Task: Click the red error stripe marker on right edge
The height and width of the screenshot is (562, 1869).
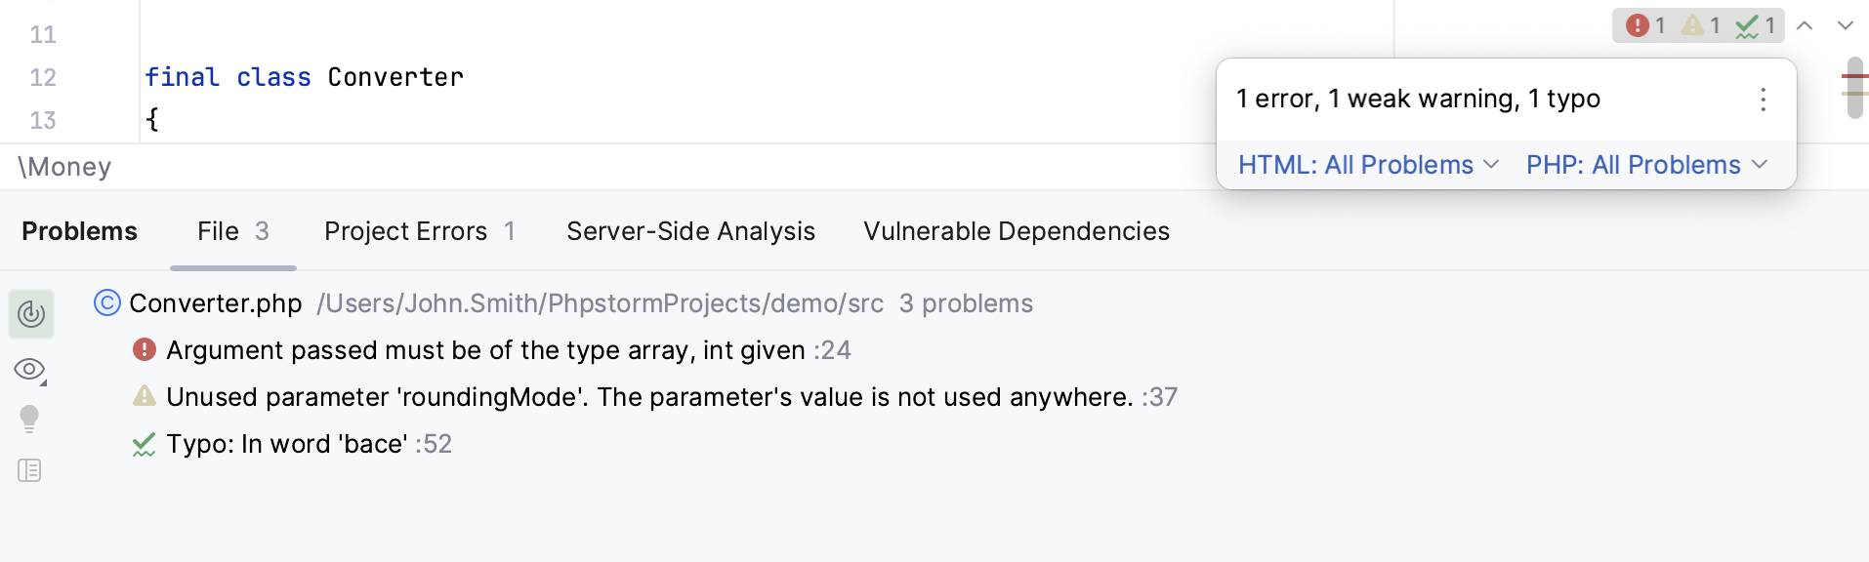Action: [1855, 74]
